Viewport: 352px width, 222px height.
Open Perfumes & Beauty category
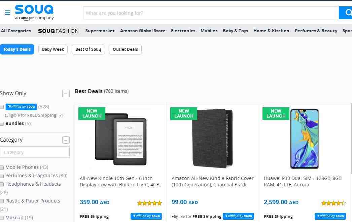click(x=316, y=31)
